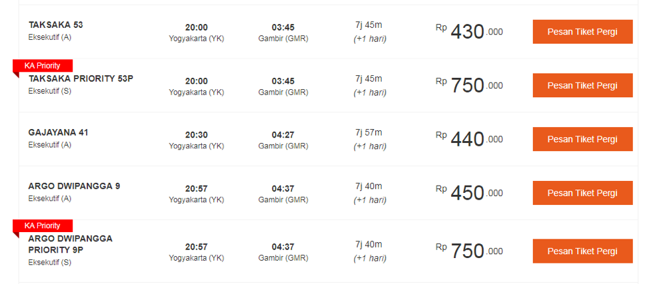The height and width of the screenshot is (284, 655).
Task: Book the Argo Dwipangga 9 ticket
Action: 582,193
